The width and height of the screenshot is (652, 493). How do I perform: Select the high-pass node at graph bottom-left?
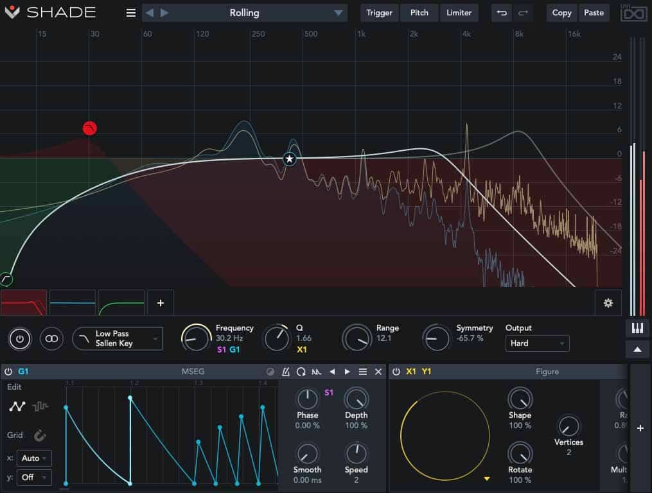point(6,279)
